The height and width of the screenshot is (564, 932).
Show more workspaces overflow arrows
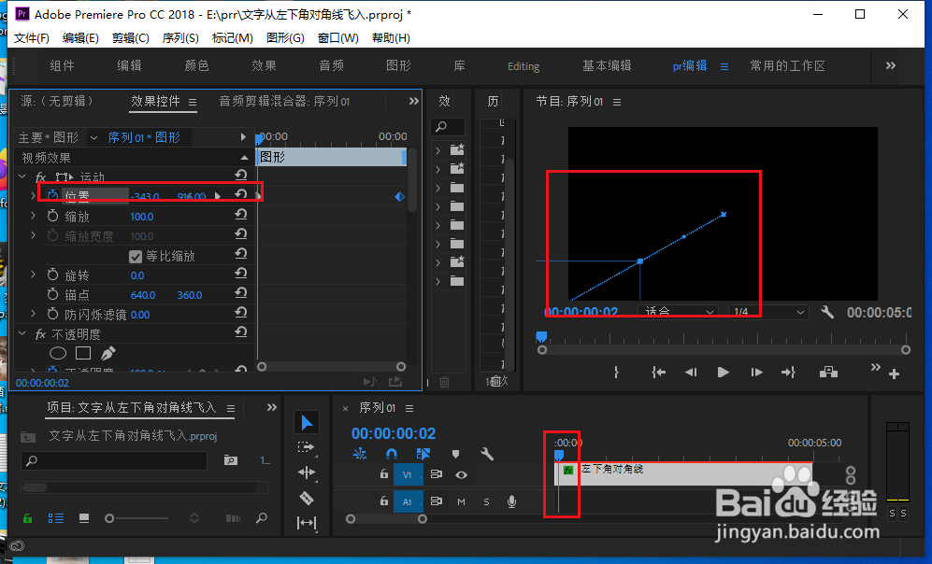(890, 65)
